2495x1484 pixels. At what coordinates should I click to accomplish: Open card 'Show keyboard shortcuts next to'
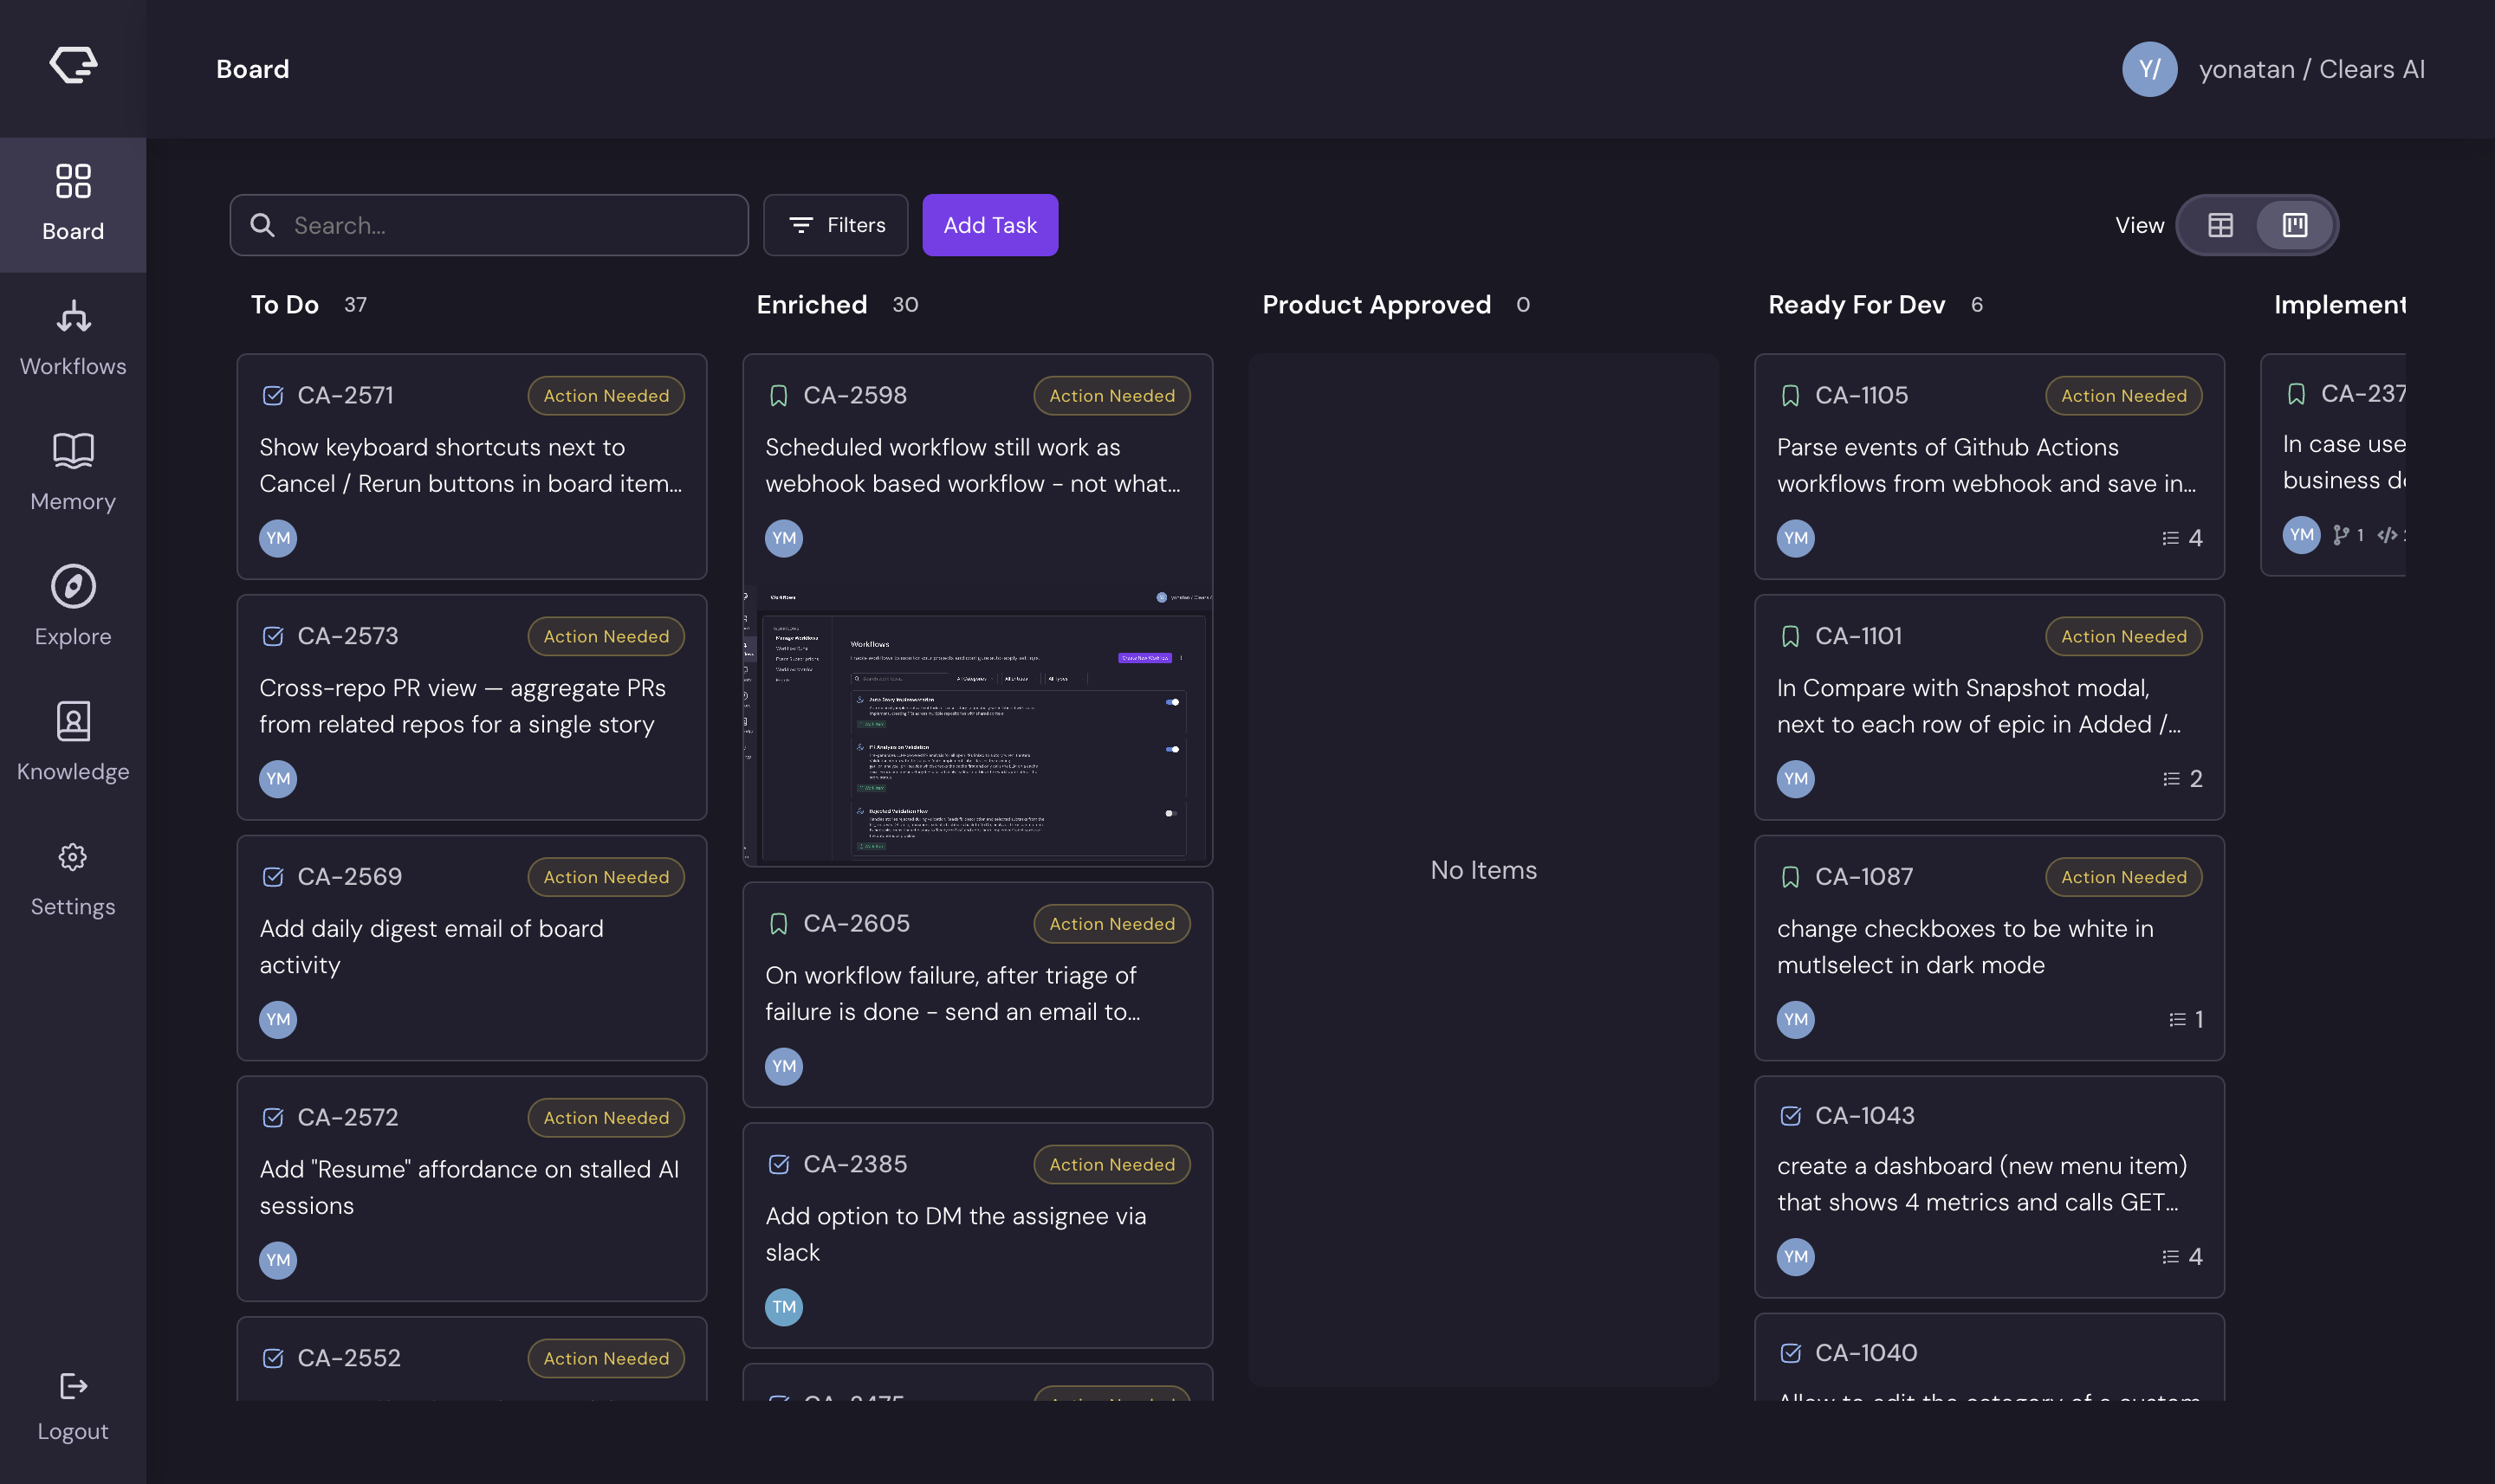[471, 466]
